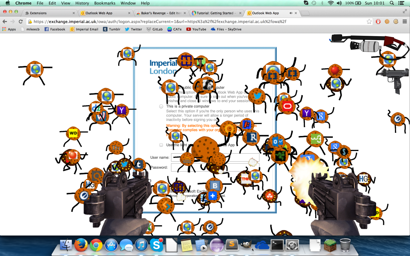This screenshot has height=256, width=410.
Task: Open Terminal from the dock
Action: [x=277, y=245]
